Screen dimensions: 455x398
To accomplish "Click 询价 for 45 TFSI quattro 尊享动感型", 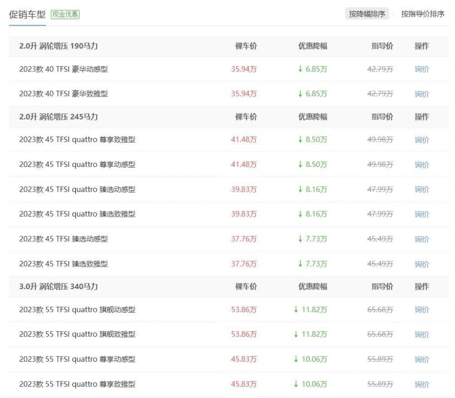I will (422, 165).
